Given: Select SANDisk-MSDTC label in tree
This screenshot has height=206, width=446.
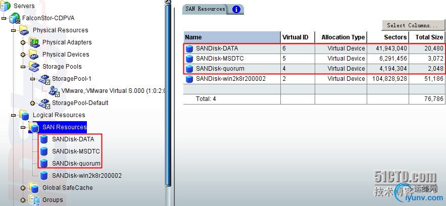Looking at the screenshot, I should tap(76, 151).
